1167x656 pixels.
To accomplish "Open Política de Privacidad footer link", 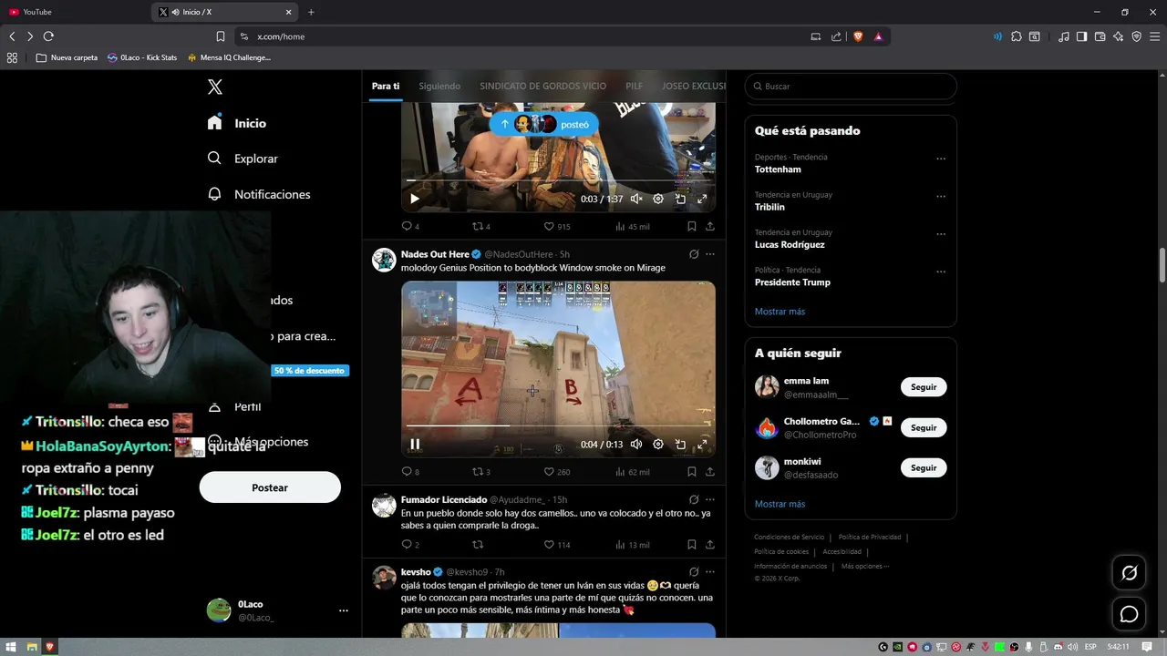I will point(871,538).
